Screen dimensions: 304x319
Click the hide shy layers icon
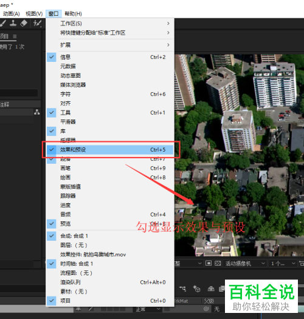(211, 289)
